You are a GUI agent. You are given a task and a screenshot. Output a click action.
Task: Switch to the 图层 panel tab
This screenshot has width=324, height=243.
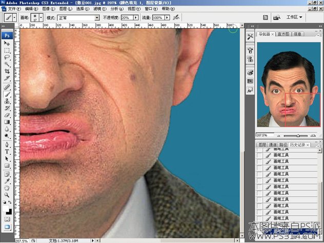[x=262, y=145]
